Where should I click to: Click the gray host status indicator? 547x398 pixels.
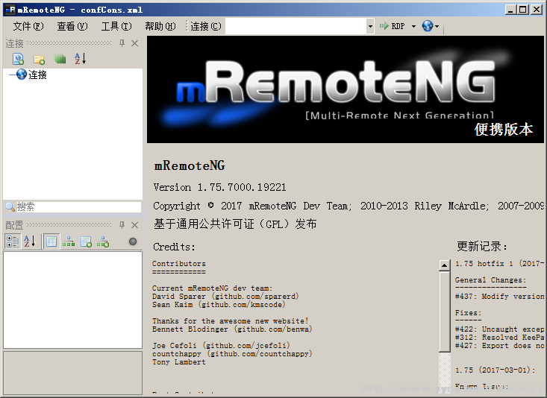tap(133, 241)
